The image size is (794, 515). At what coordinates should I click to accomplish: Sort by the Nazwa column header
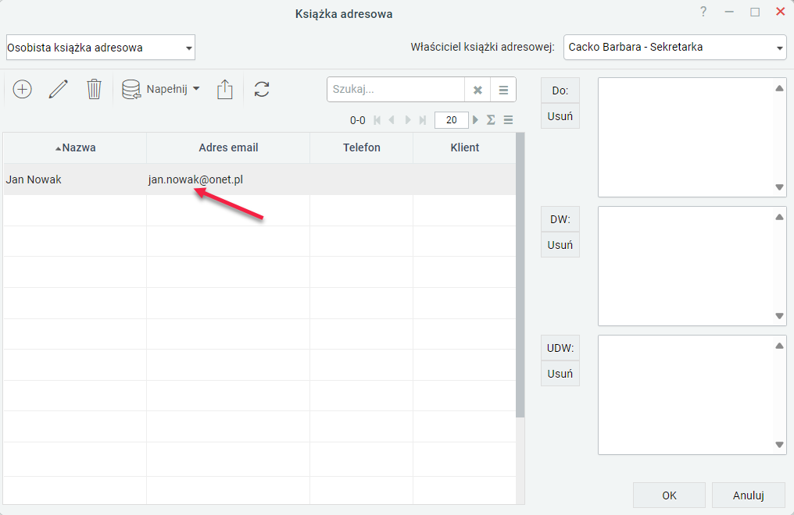(x=75, y=147)
